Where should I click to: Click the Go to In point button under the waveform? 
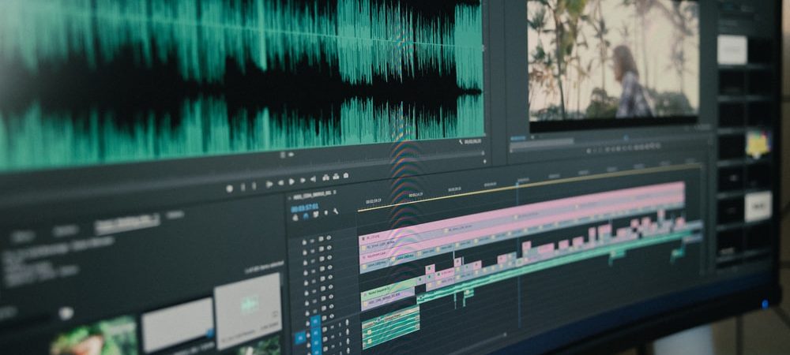[269, 184]
